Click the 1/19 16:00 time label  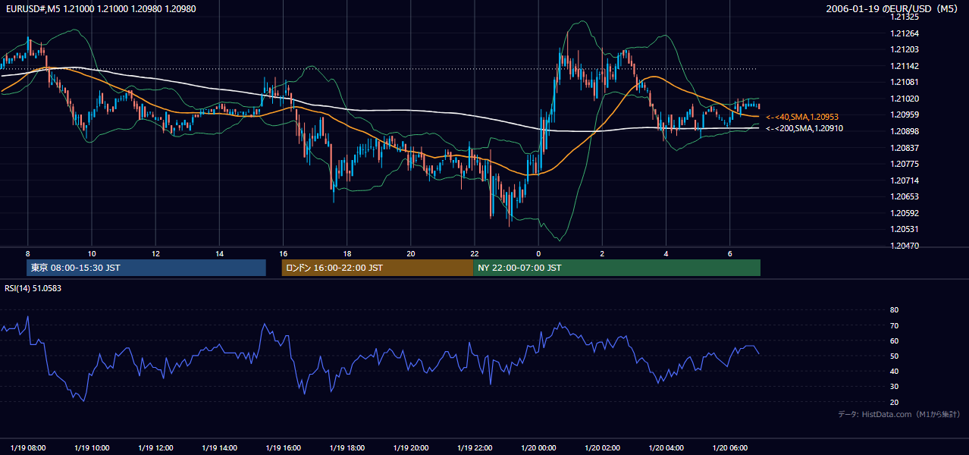283,448
